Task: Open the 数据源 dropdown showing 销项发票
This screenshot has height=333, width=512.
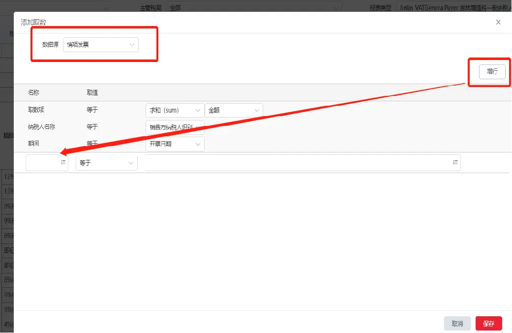Action: coord(101,45)
